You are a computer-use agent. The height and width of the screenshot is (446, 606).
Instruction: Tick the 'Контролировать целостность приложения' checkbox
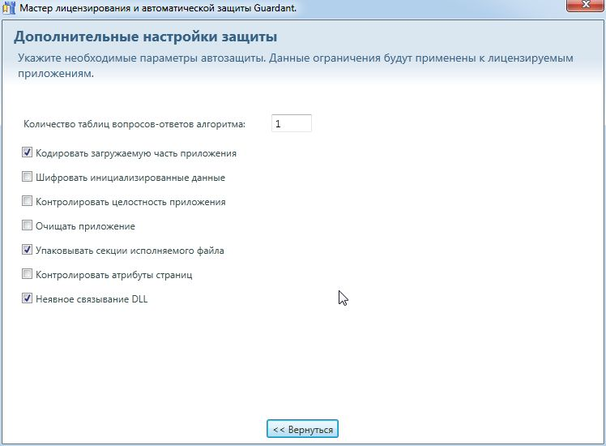tap(28, 201)
